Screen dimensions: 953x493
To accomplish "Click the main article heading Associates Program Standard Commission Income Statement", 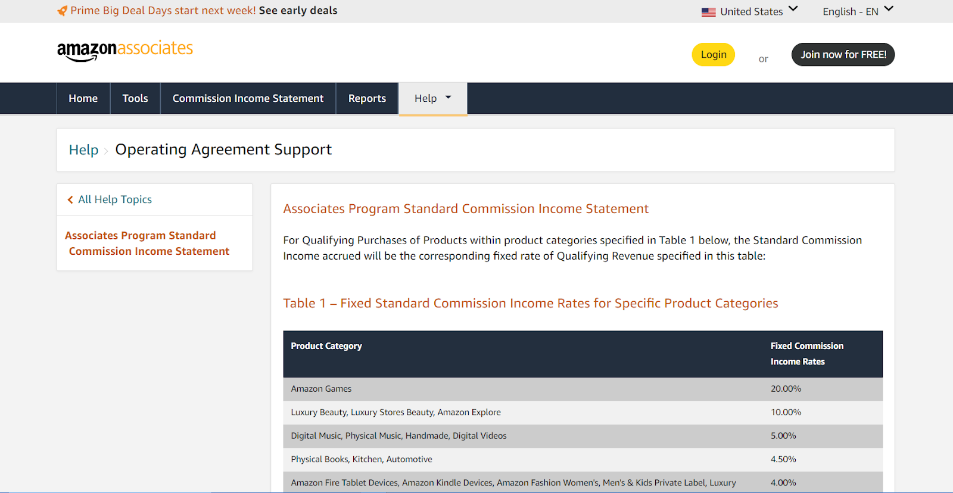I will click(x=466, y=209).
